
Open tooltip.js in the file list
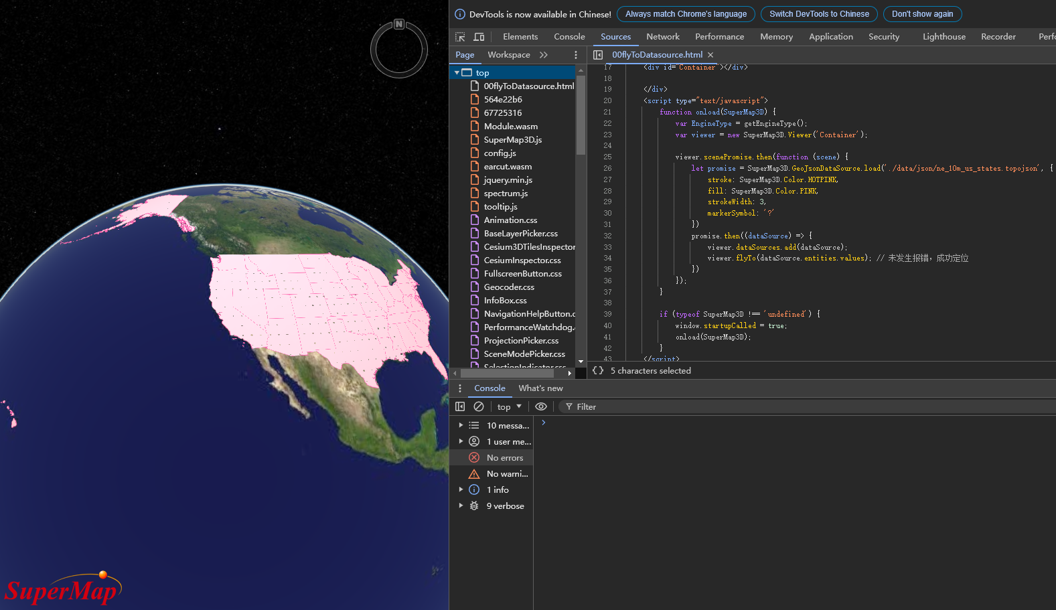(x=501, y=207)
